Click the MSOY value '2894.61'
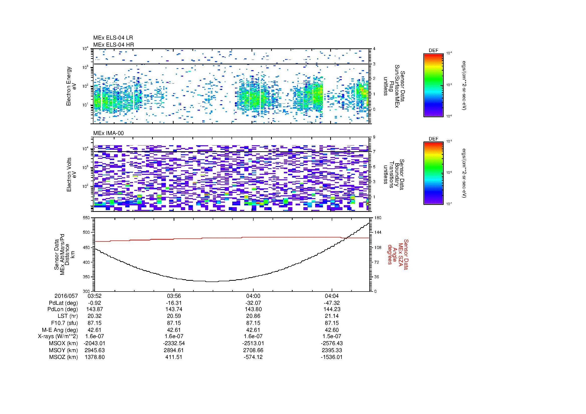 (174, 350)
